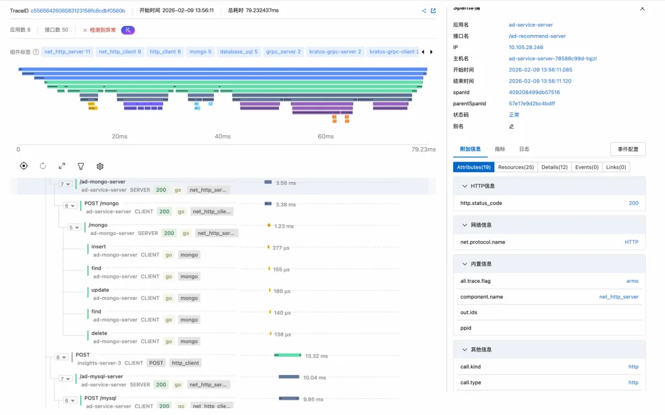Click the share icon beside total duration

point(424,11)
